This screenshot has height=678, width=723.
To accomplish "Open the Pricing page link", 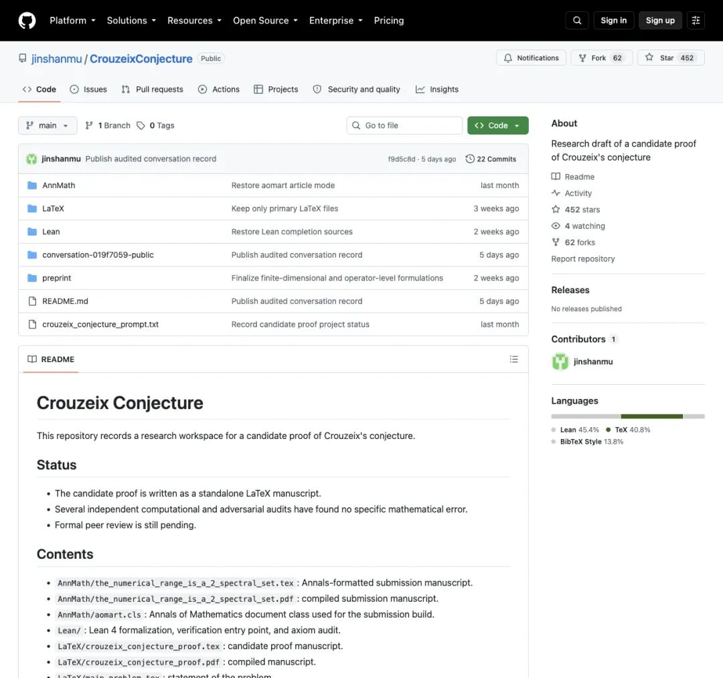I will (389, 20).
